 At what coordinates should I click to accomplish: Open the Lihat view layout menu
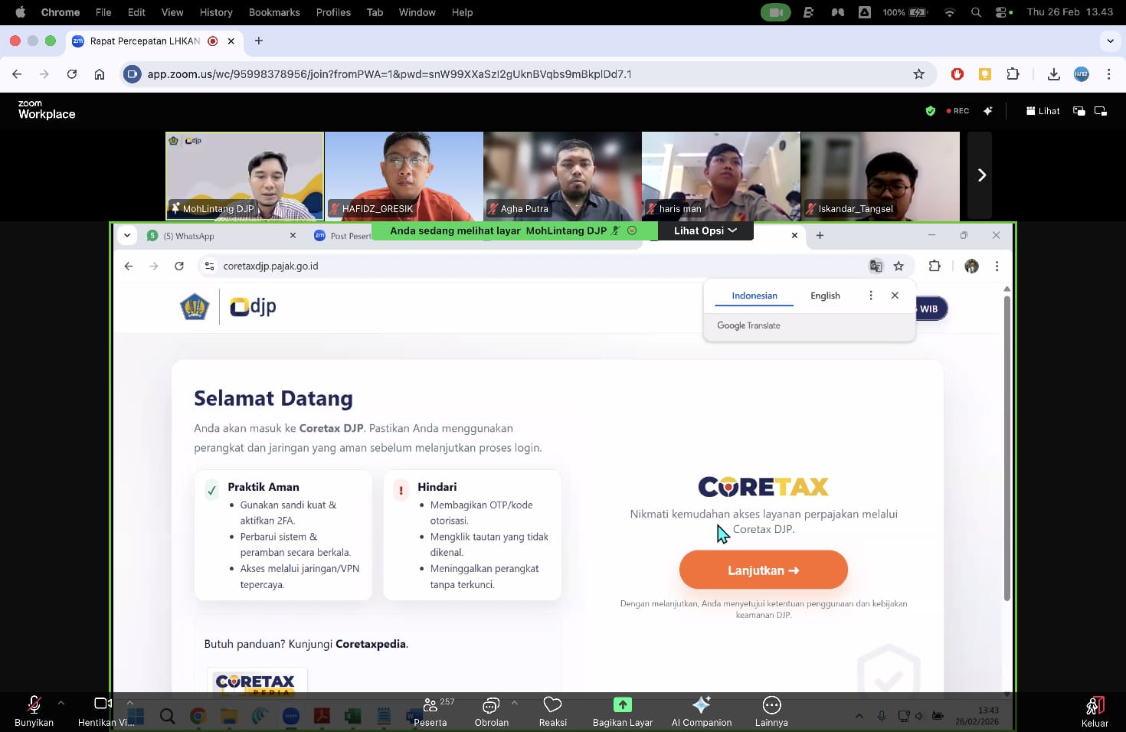[x=1043, y=111]
